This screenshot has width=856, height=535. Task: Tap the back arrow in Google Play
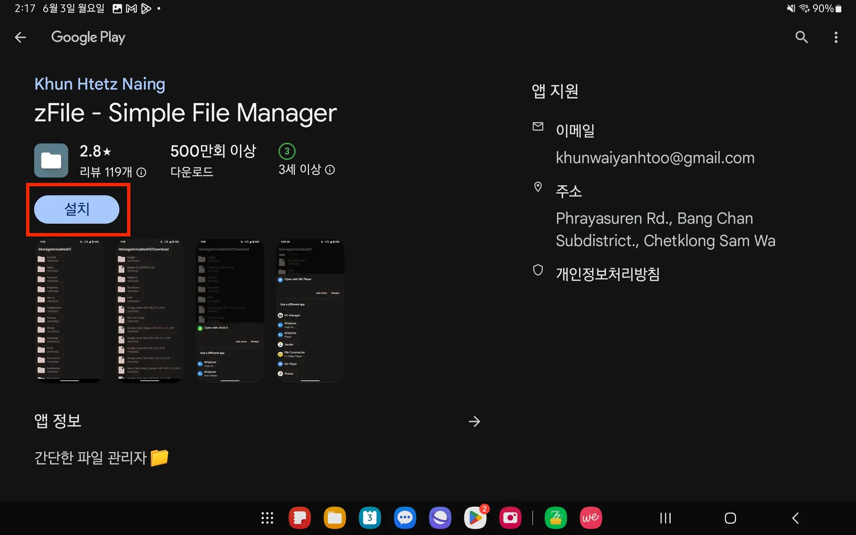20,37
